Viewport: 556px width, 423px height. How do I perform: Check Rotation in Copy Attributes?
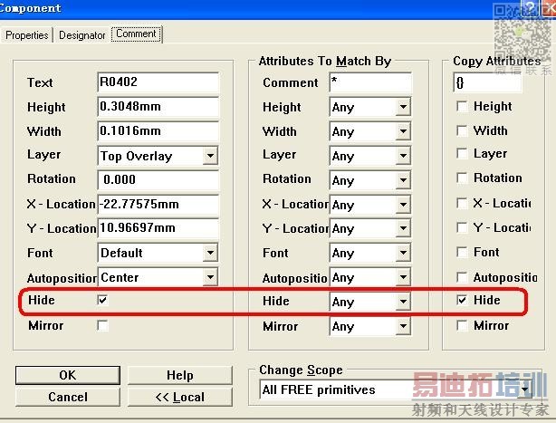click(x=462, y=178)
